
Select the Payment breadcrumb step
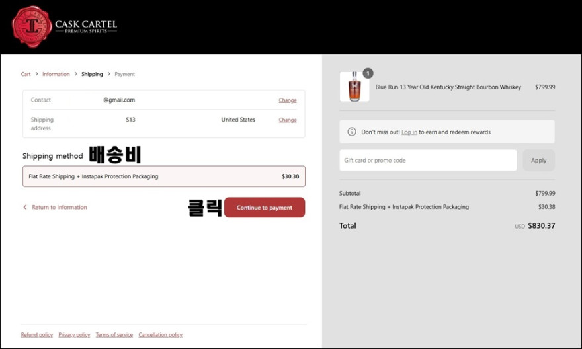(125, 74)
